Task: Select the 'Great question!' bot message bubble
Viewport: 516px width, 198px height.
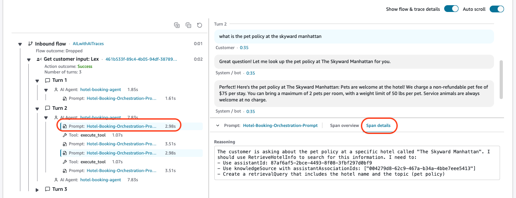Action: (354, 61)
